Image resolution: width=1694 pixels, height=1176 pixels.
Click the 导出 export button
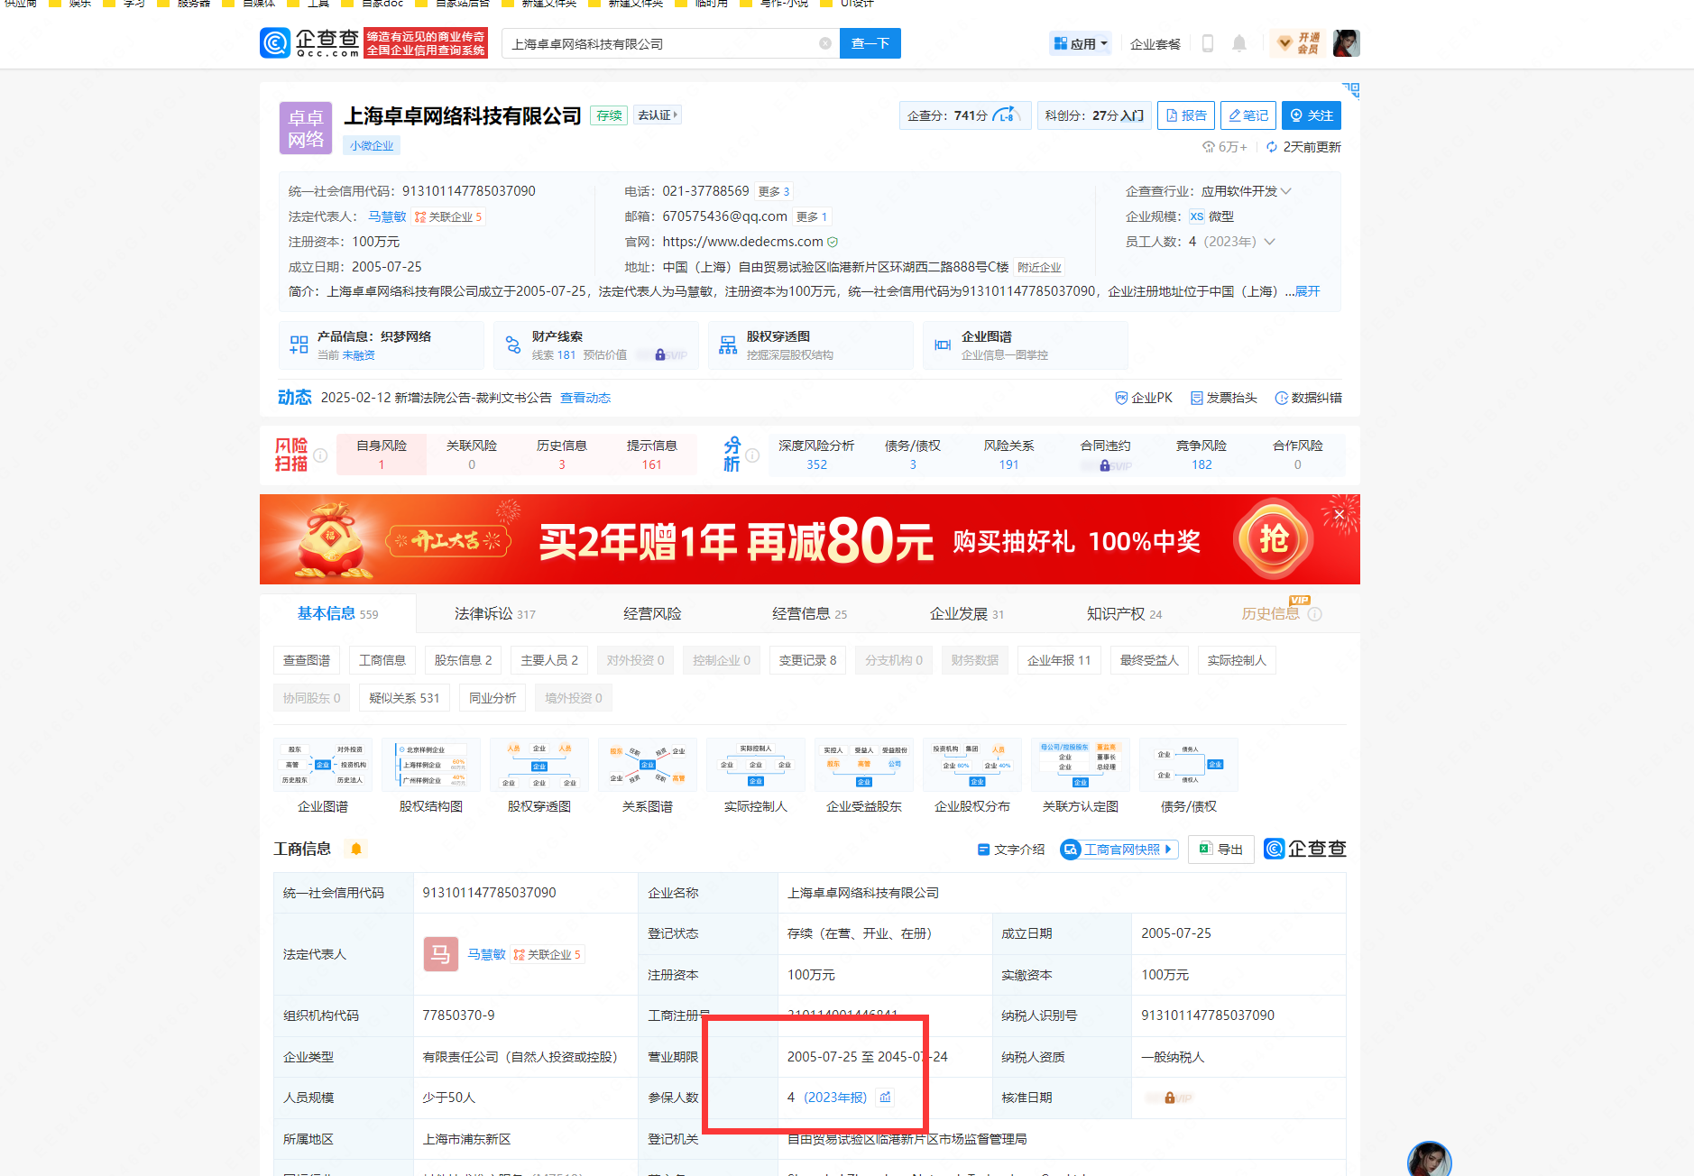click(1221, 849)
